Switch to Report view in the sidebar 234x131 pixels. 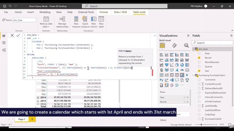(x=4, y=36)
